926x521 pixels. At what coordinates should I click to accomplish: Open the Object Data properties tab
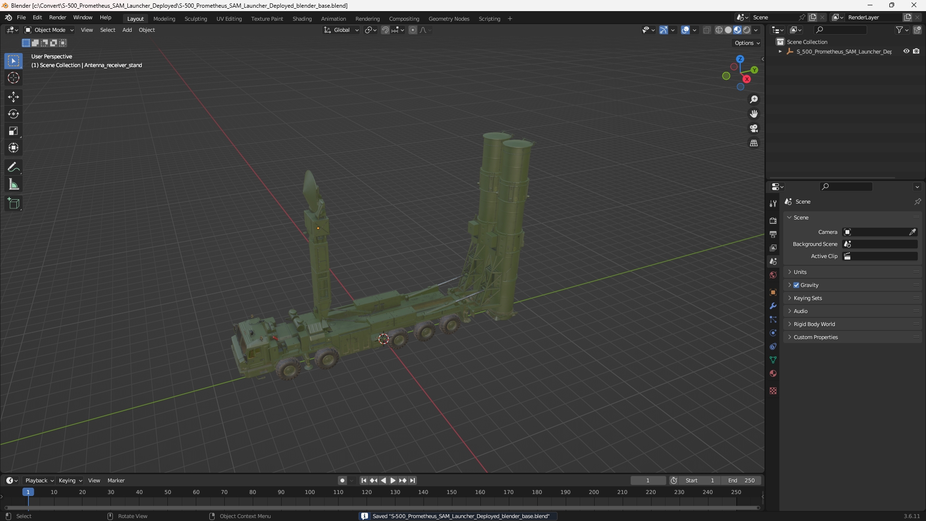pos(773,360)
